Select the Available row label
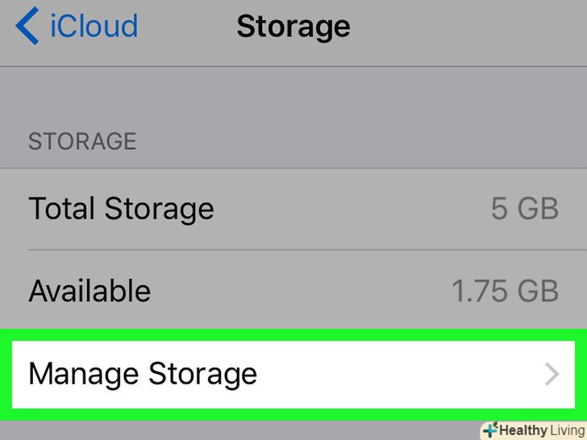The height and width of the screenshot is (440, 587). coord(90,290)
